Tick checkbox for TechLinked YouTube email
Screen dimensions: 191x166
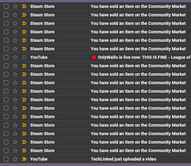tap(6, 159)
